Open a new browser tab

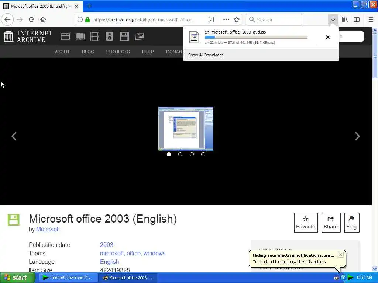89,6
